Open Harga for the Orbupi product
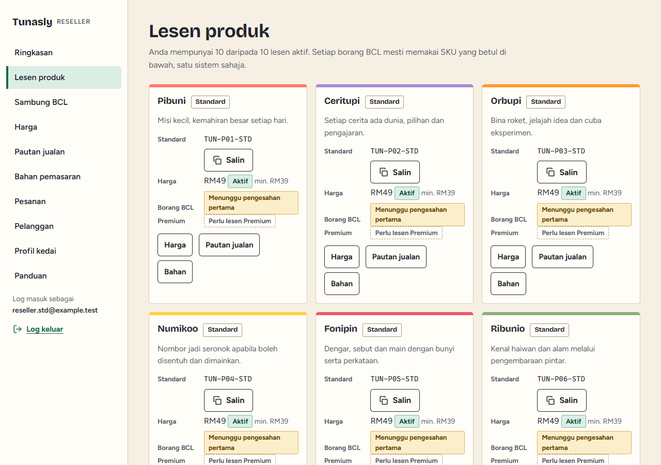This screenshot has height=465, width=661. 508,257
